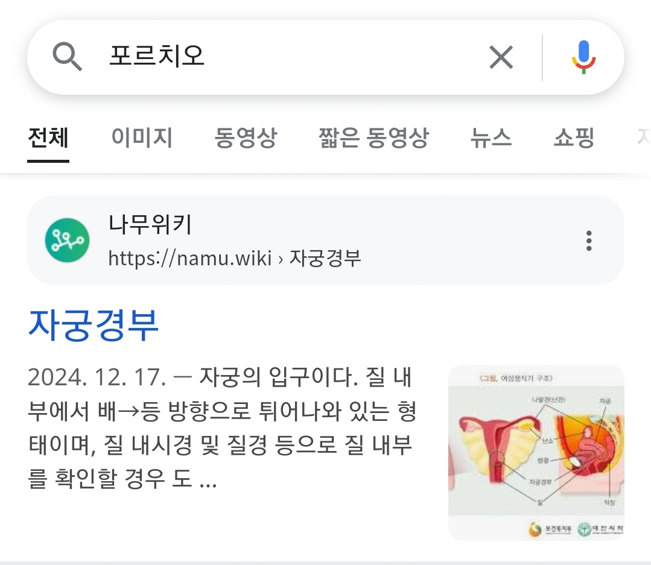The height and width of the screenshot is (565, 651).
Task: Tap the 나무위키 site name
Action: point(150,225)
